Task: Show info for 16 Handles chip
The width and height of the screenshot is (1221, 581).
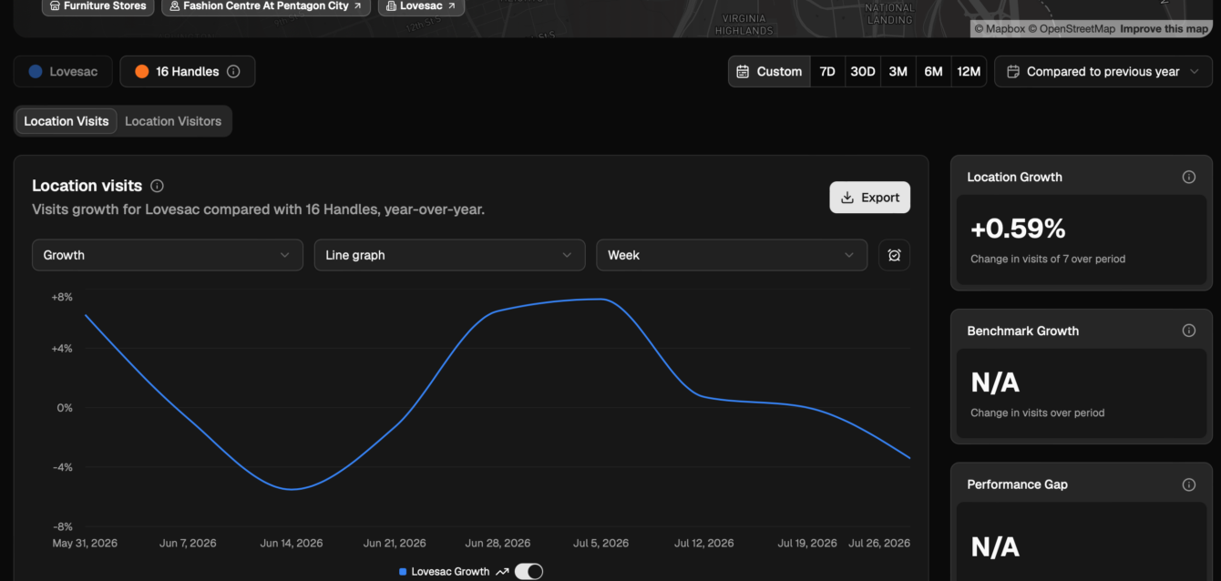Action: point(233,72)
